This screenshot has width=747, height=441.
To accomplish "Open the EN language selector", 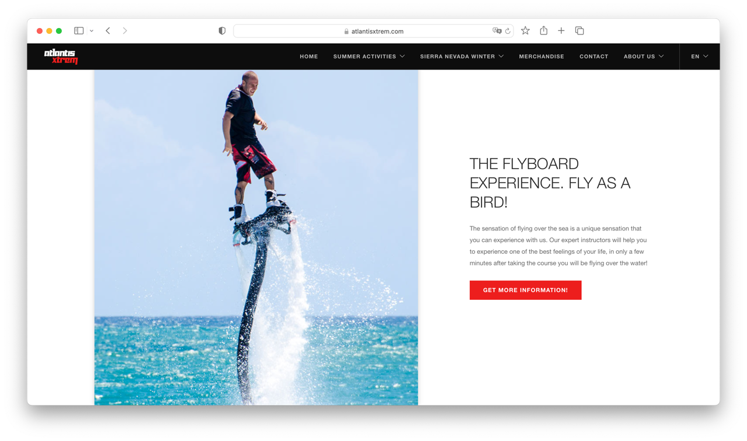I will click(699, 57).
